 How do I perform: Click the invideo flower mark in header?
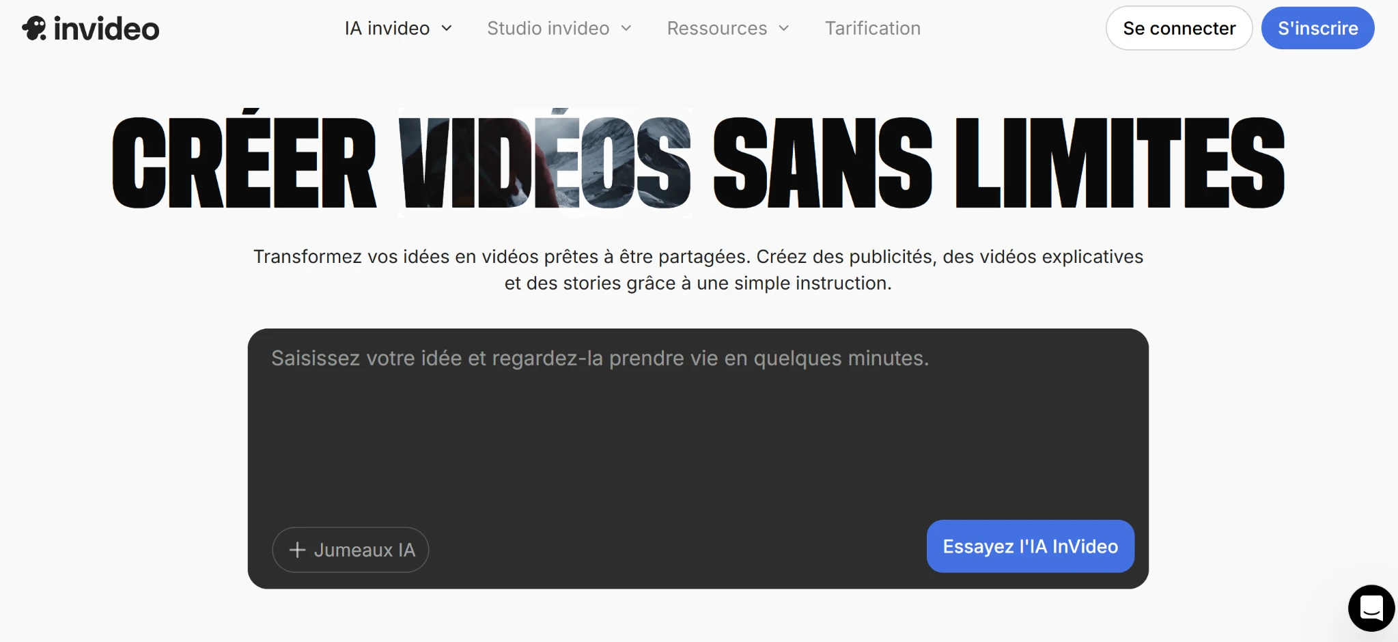(36, 28)
